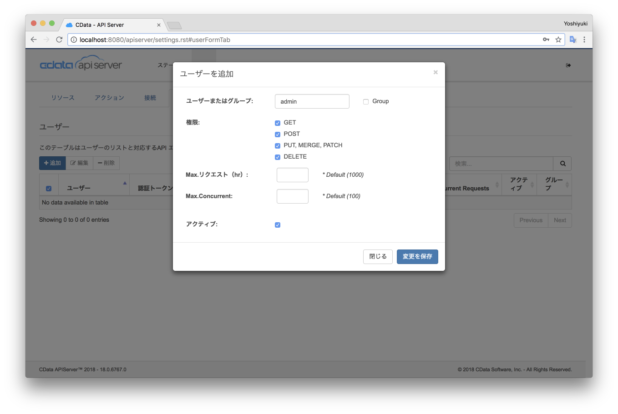Click the saved password key icon
618x414 pixels.
coord(546,40)
